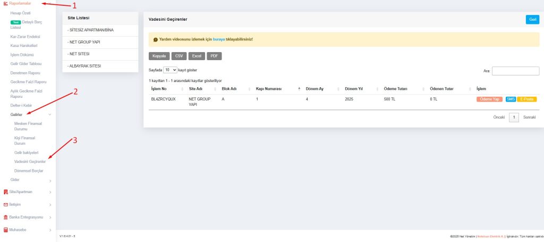Expand the Gider submenu chevron
544x242 pixels.
50,180
